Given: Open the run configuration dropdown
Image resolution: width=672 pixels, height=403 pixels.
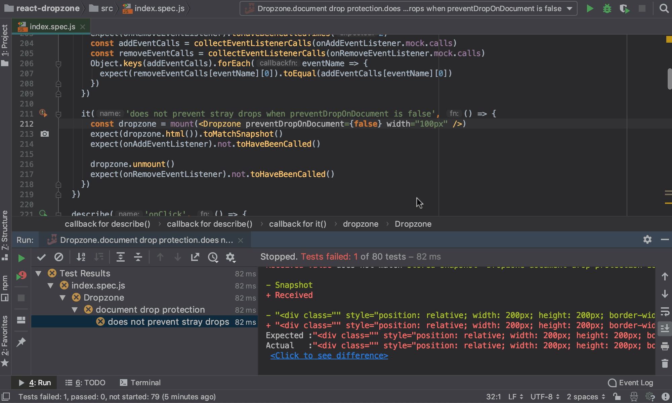Looking at the screenshot, I should pyautogui.click(x=569, y=8).
